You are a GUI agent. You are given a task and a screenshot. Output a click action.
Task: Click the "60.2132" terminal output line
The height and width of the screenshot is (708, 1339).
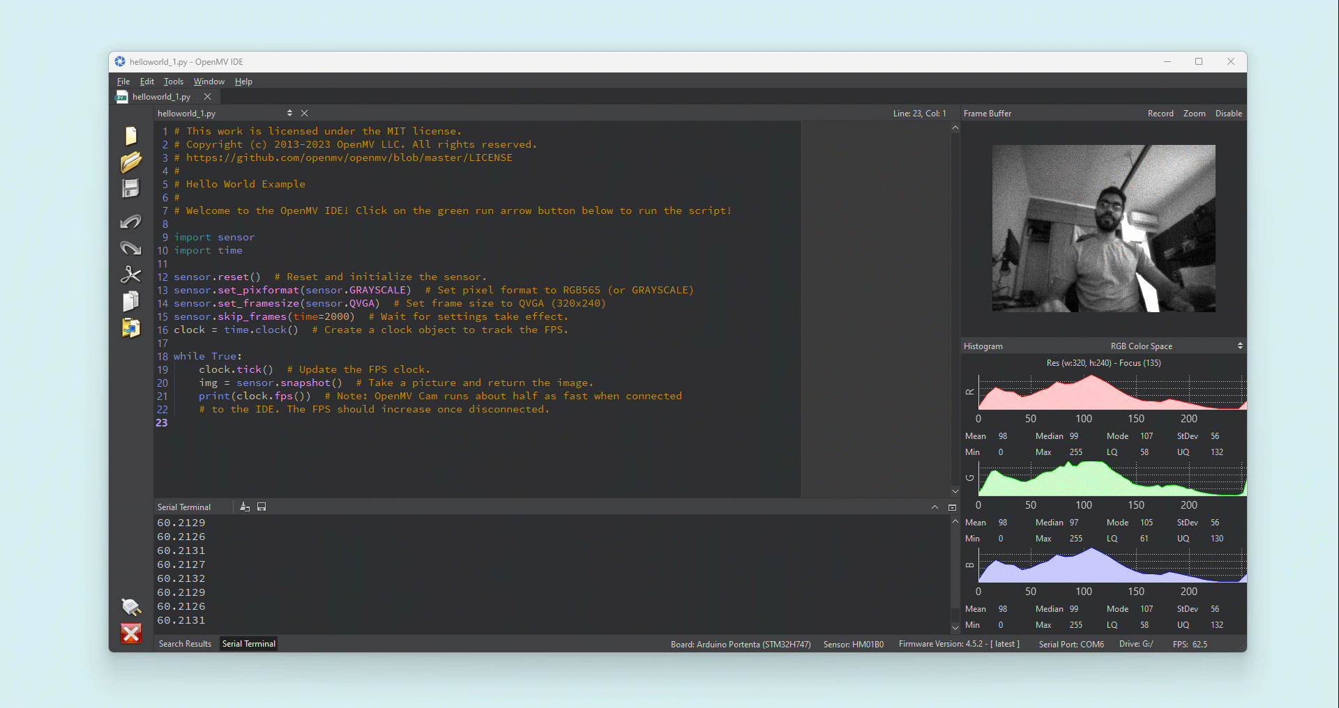(181, 578)
